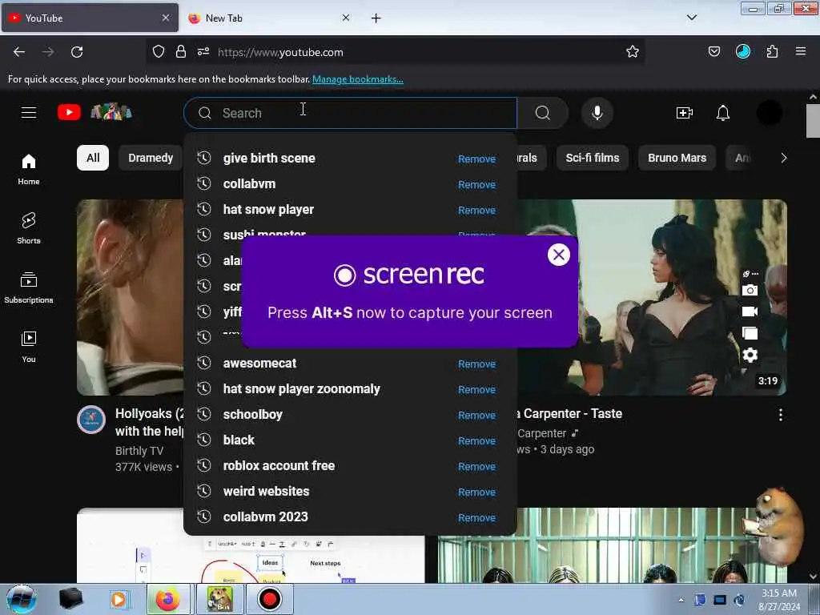This screenshot has width=820, height=615.
Task: Select the Dramedy filter chip
Action: click(151, 158)
